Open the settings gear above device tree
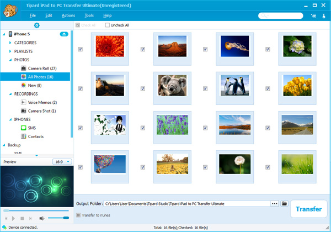Viewport: 331px width, 232px height. [x=37, y=25]
